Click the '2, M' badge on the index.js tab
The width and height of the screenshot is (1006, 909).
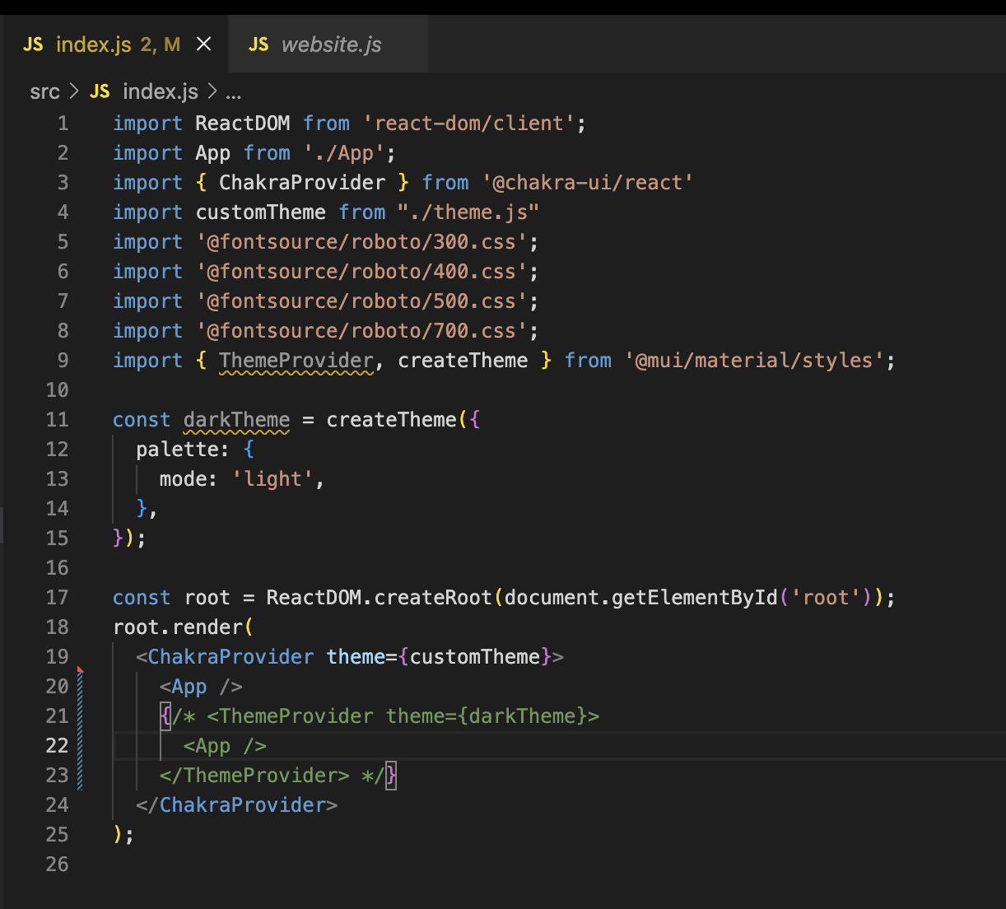point(164,44)
